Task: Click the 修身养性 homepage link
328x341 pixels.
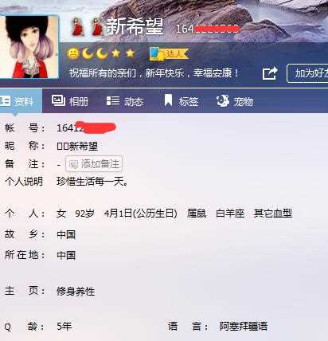Action: [x=76, y=292]
